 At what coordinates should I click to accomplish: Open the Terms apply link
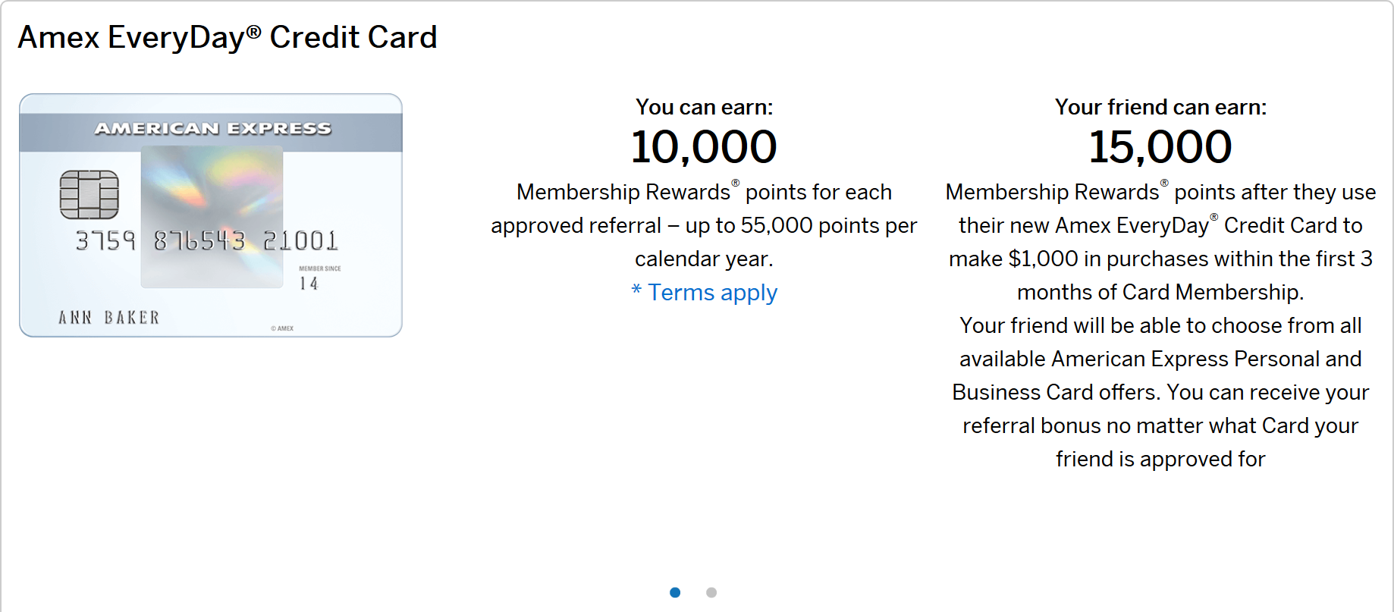[x=712, y=293]
